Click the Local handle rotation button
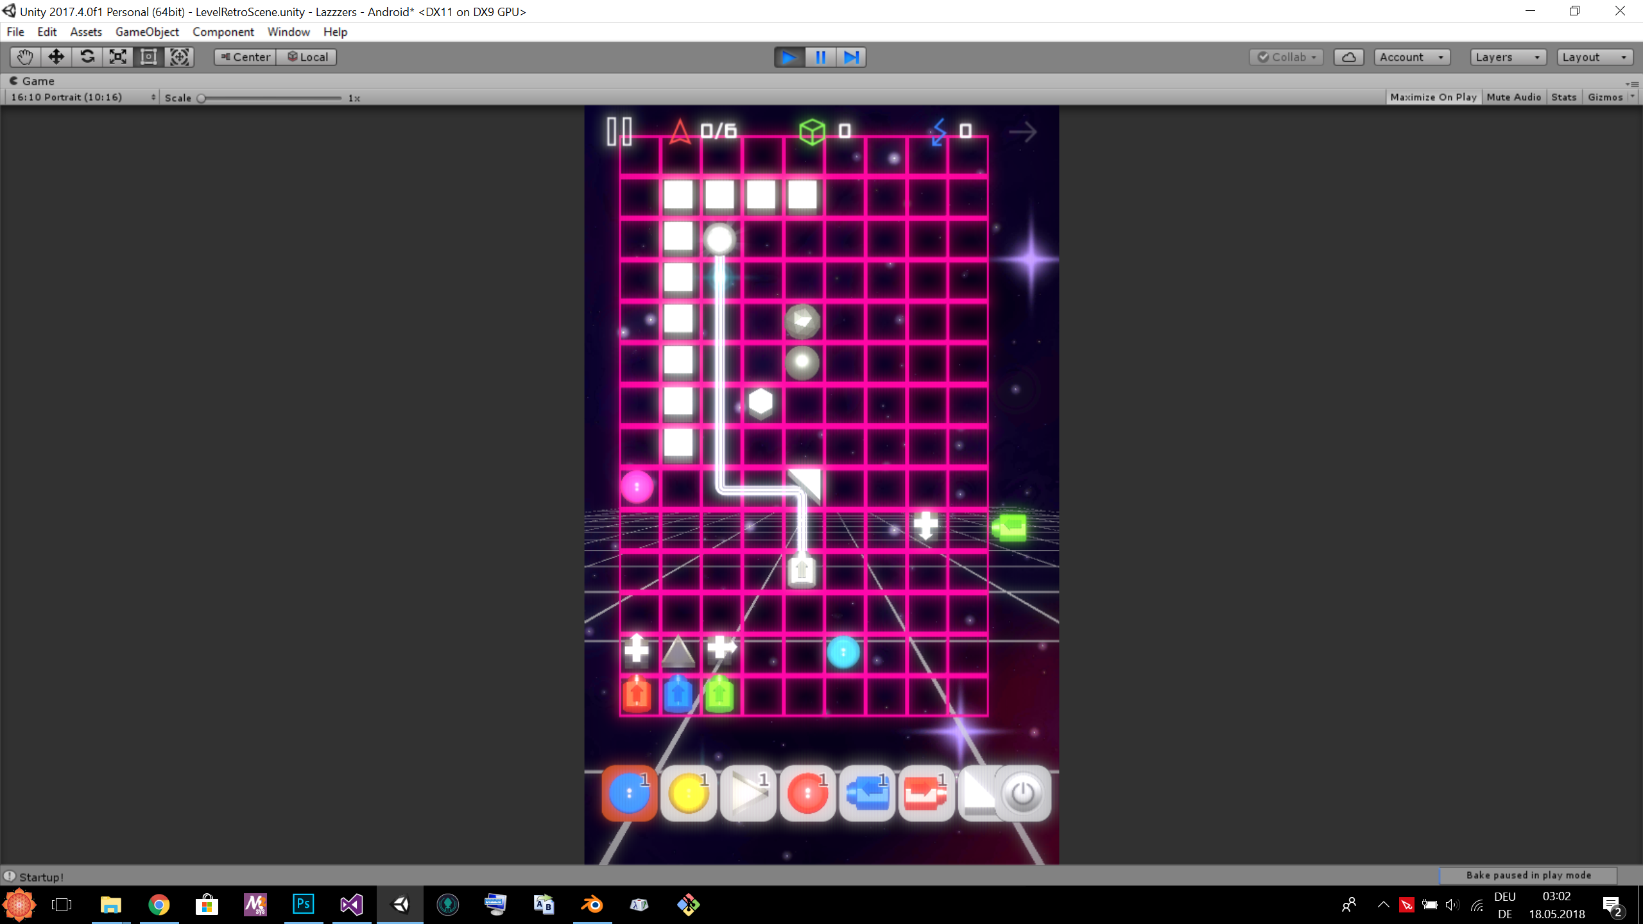This screenshot has width=1643, height=924. coord(307,57)
